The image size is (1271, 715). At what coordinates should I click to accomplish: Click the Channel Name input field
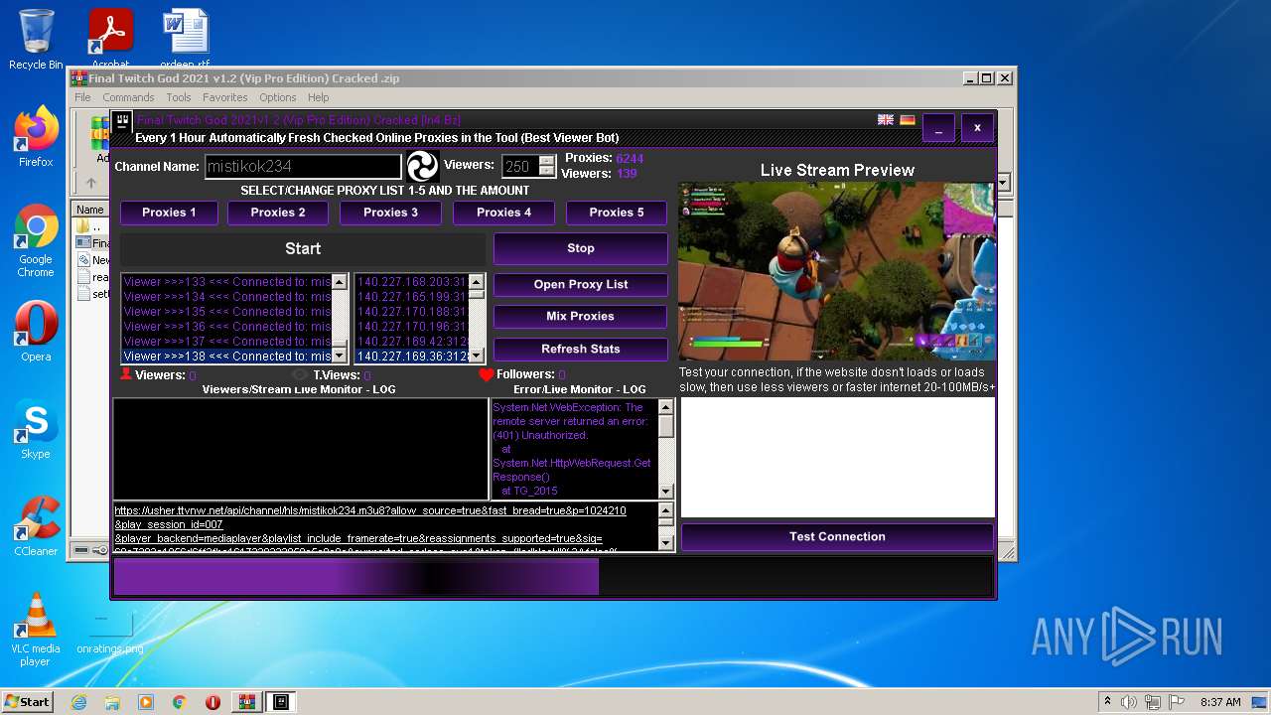click(x=303, y=167)
